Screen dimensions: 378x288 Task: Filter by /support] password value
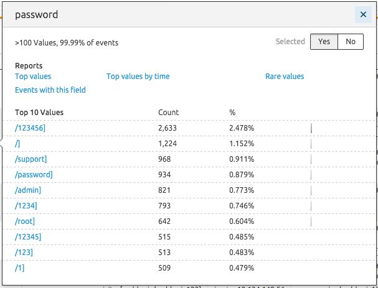coord(31,159)
